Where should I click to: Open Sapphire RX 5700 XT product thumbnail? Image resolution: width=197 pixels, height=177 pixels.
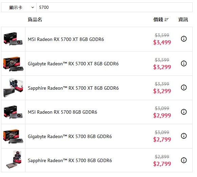click(13, 88)
